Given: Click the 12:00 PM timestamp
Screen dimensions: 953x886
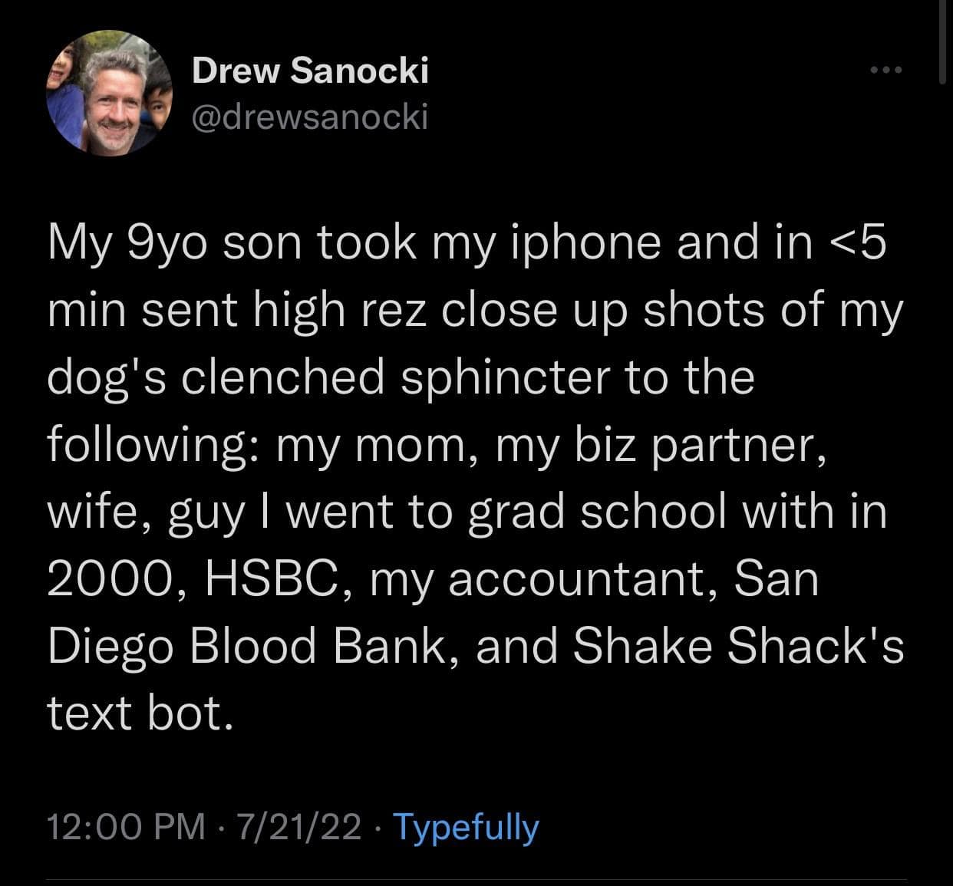Looking at the screenshot, I should coord(126,828).
